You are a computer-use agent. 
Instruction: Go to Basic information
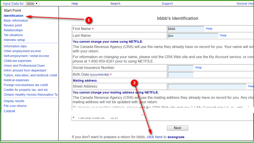[16, 21]
